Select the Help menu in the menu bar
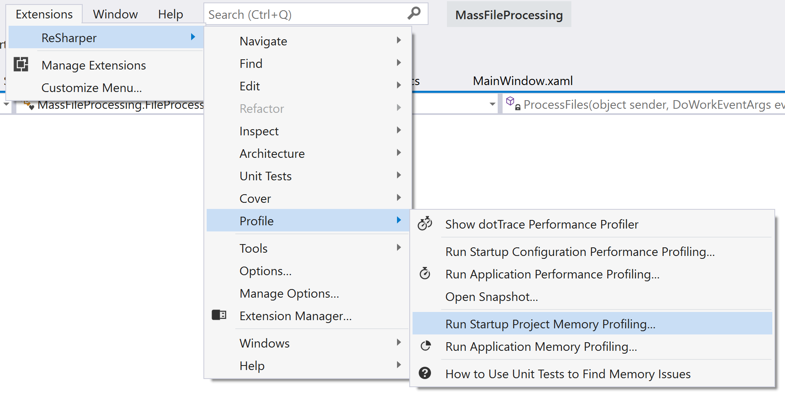The width and height of the screenshot is (785, 397). [170, 13]
